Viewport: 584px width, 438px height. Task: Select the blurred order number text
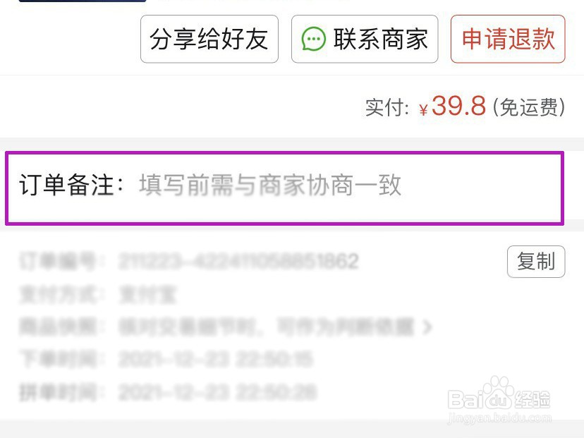point(238,261)
